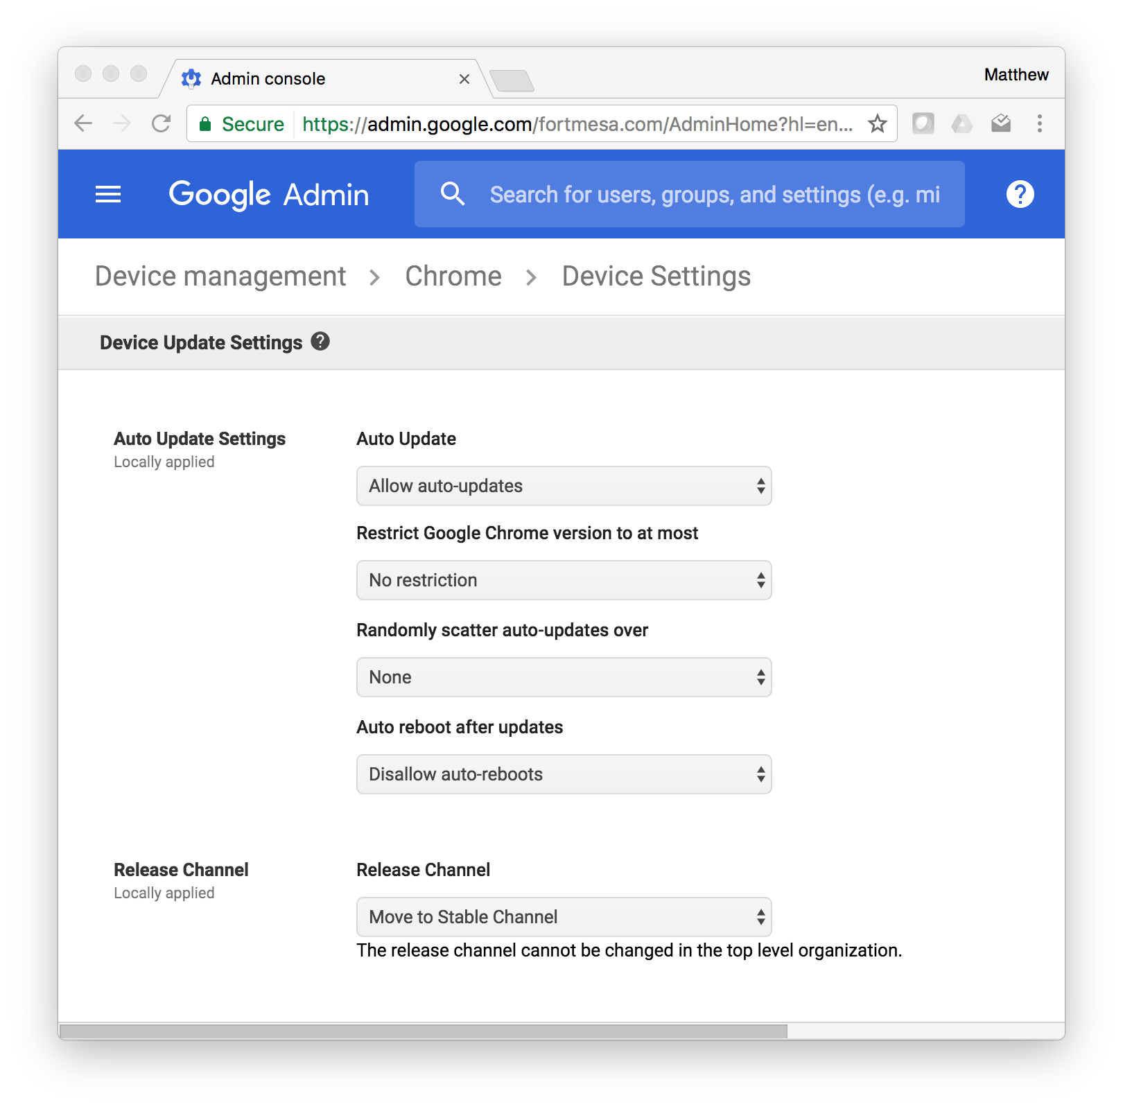Reload the page
This screenshot has height=1109, width=1123.
coord(162,123)
